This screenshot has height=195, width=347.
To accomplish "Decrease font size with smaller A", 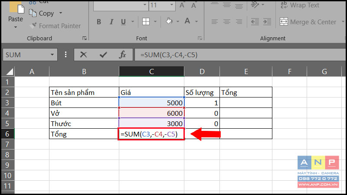I will point(193,5).
